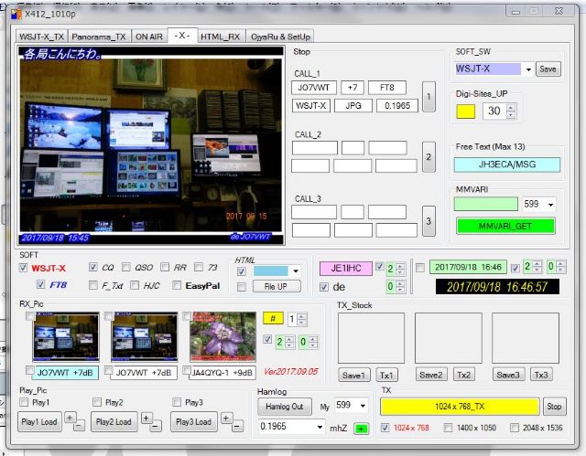This screenshot has width=586, height=456.
Task: Click the number 1 button beside CALL_1
Action: pyautogui.click(x=428, y=96)
